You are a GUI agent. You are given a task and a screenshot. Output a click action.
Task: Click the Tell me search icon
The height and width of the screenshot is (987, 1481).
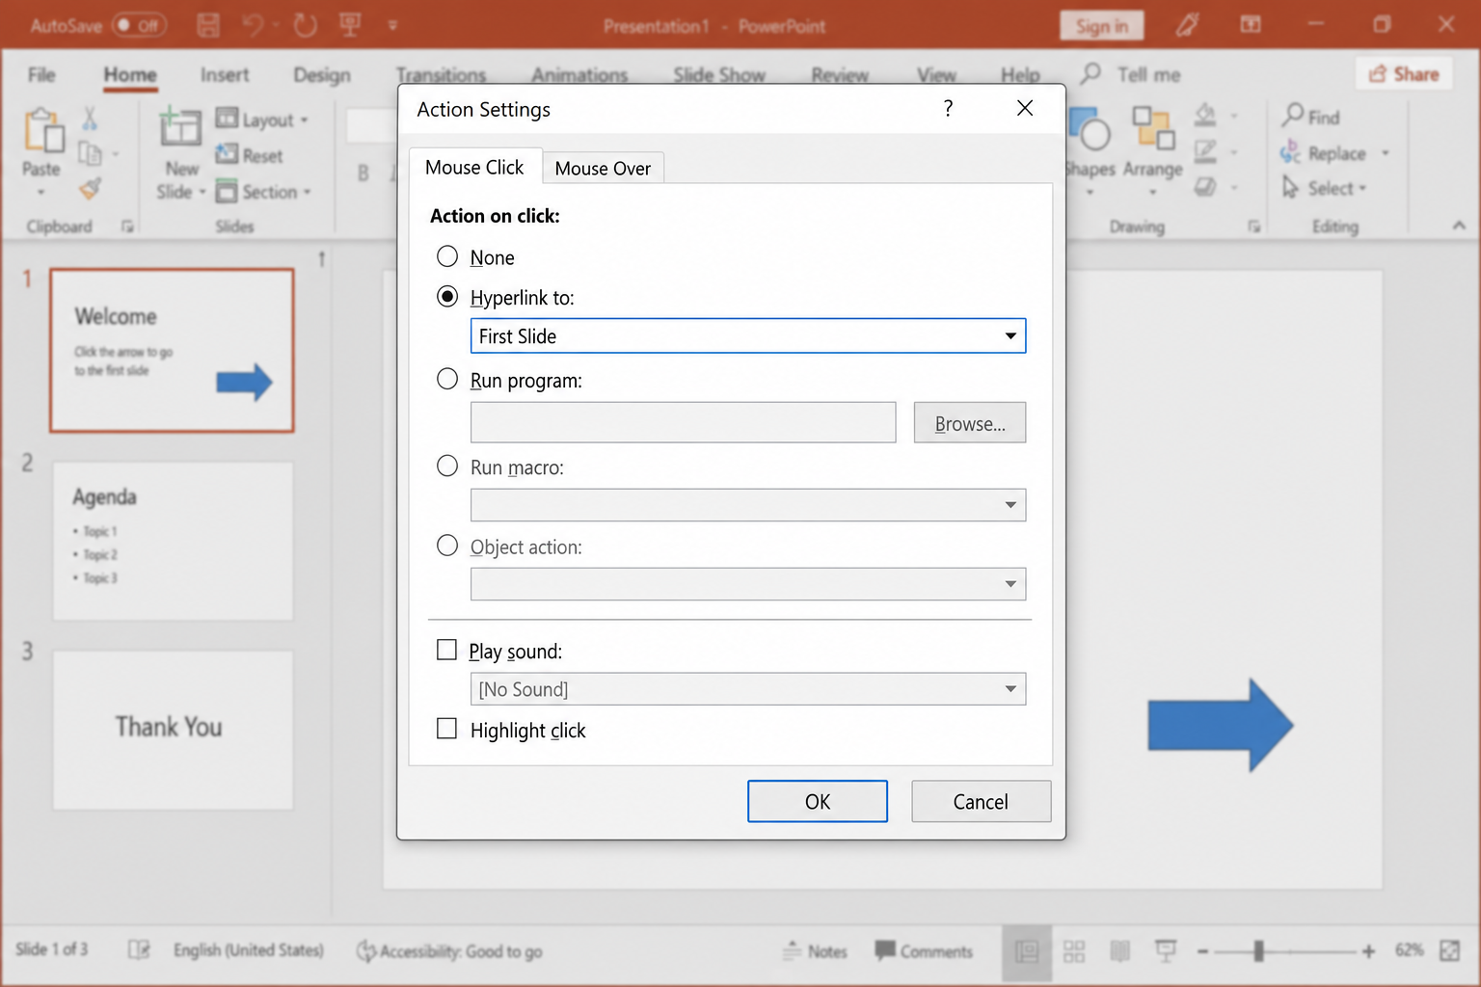tap(1091, 73)
